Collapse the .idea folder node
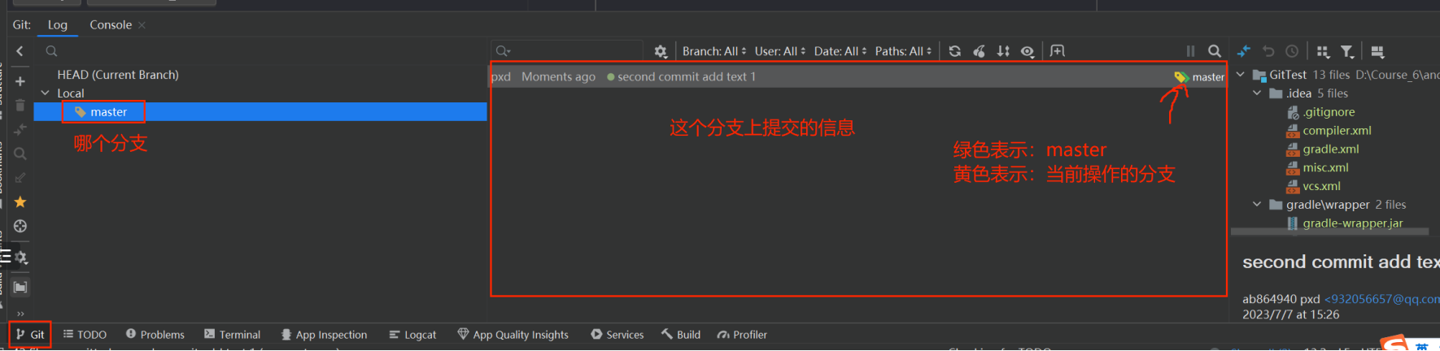 point(1257,93)
